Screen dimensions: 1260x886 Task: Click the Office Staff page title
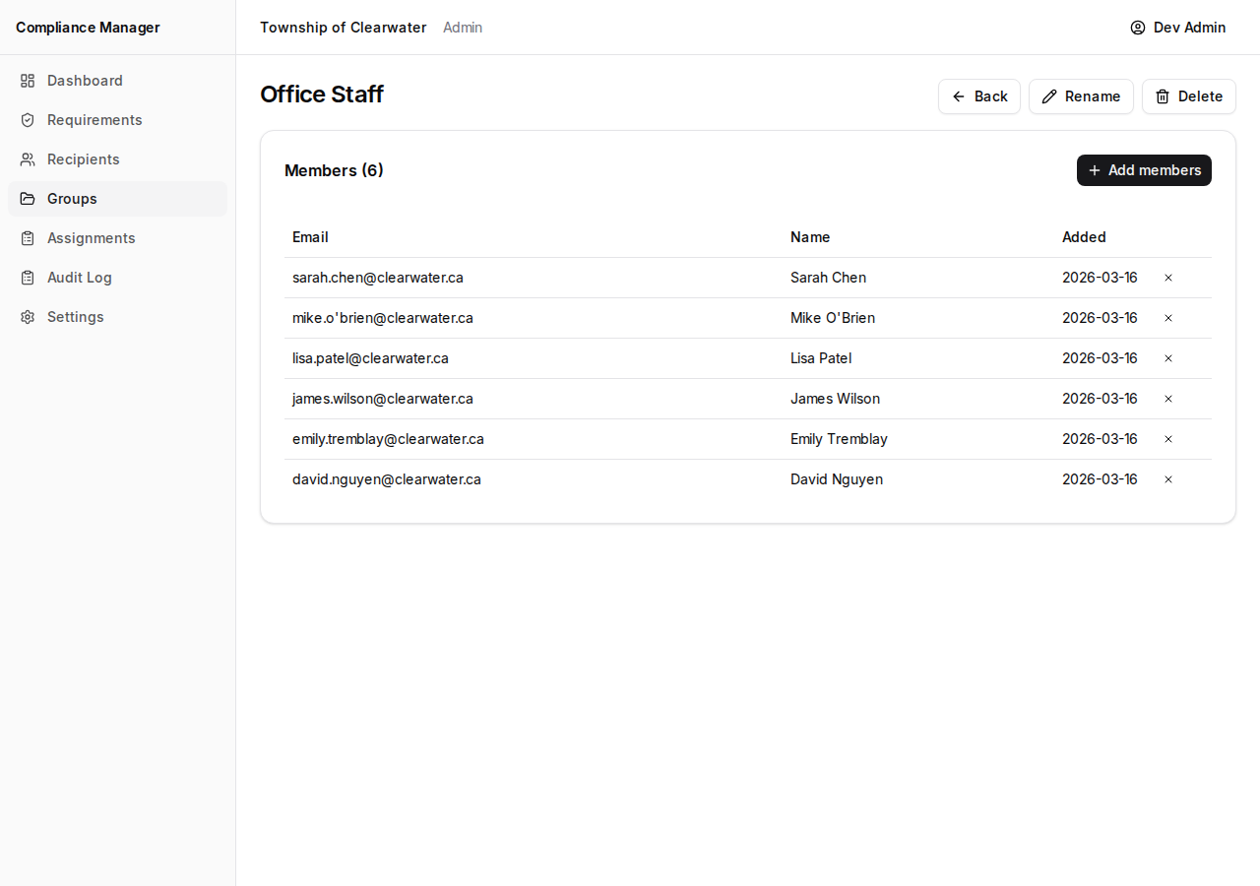pos(322,95)
